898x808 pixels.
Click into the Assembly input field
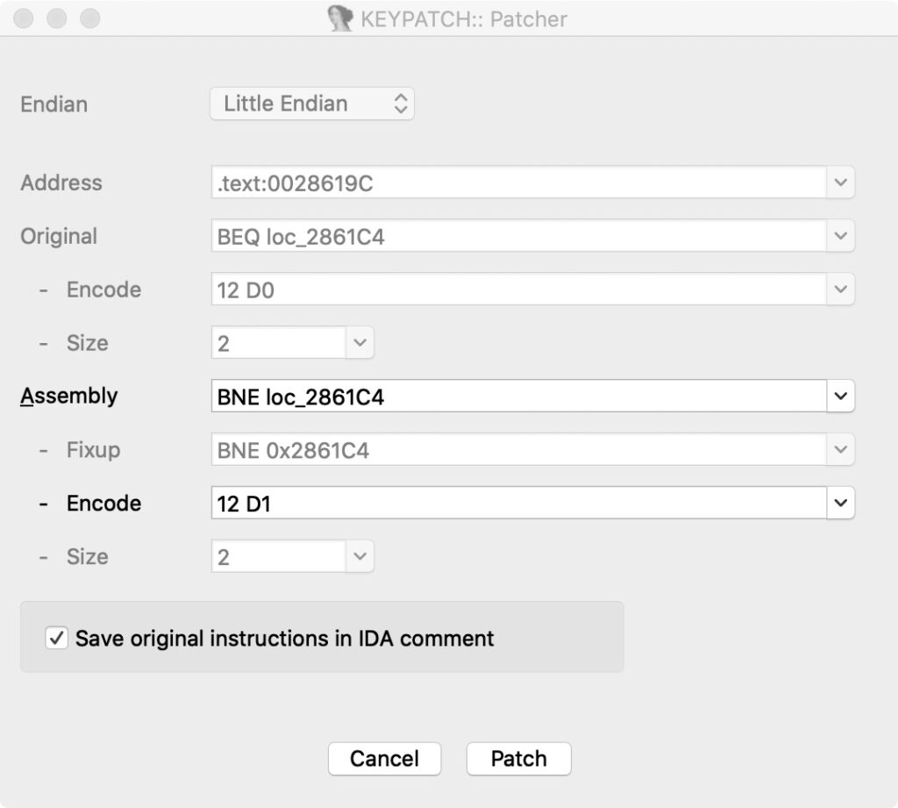(517, 397)
